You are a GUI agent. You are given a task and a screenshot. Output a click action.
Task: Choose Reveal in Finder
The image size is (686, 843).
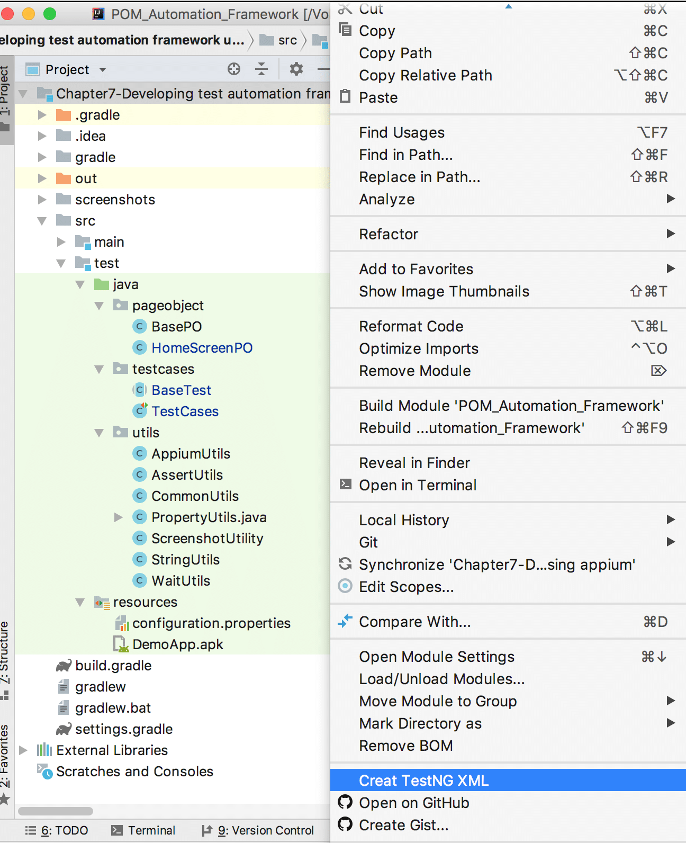point(508,463)
